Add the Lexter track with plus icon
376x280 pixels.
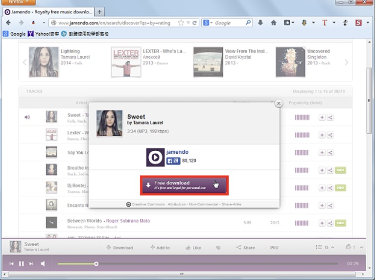click(x=322, y=135)
